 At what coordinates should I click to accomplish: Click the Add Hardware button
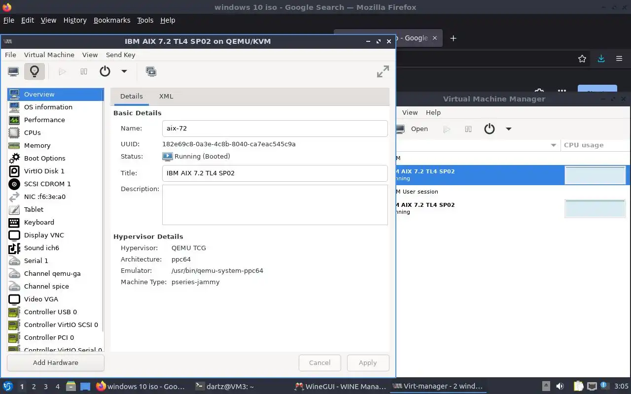point(56,362)
